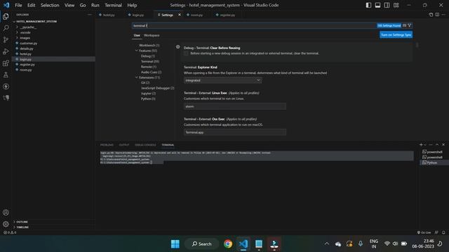Open the File menu

click(x=18, y=5)
